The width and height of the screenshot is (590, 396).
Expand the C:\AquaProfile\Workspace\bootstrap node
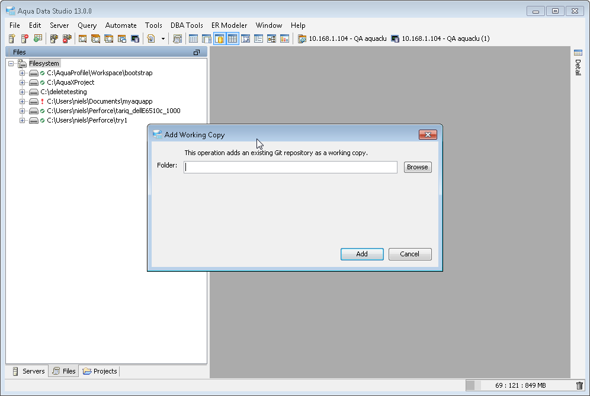[x=22, y=73]
